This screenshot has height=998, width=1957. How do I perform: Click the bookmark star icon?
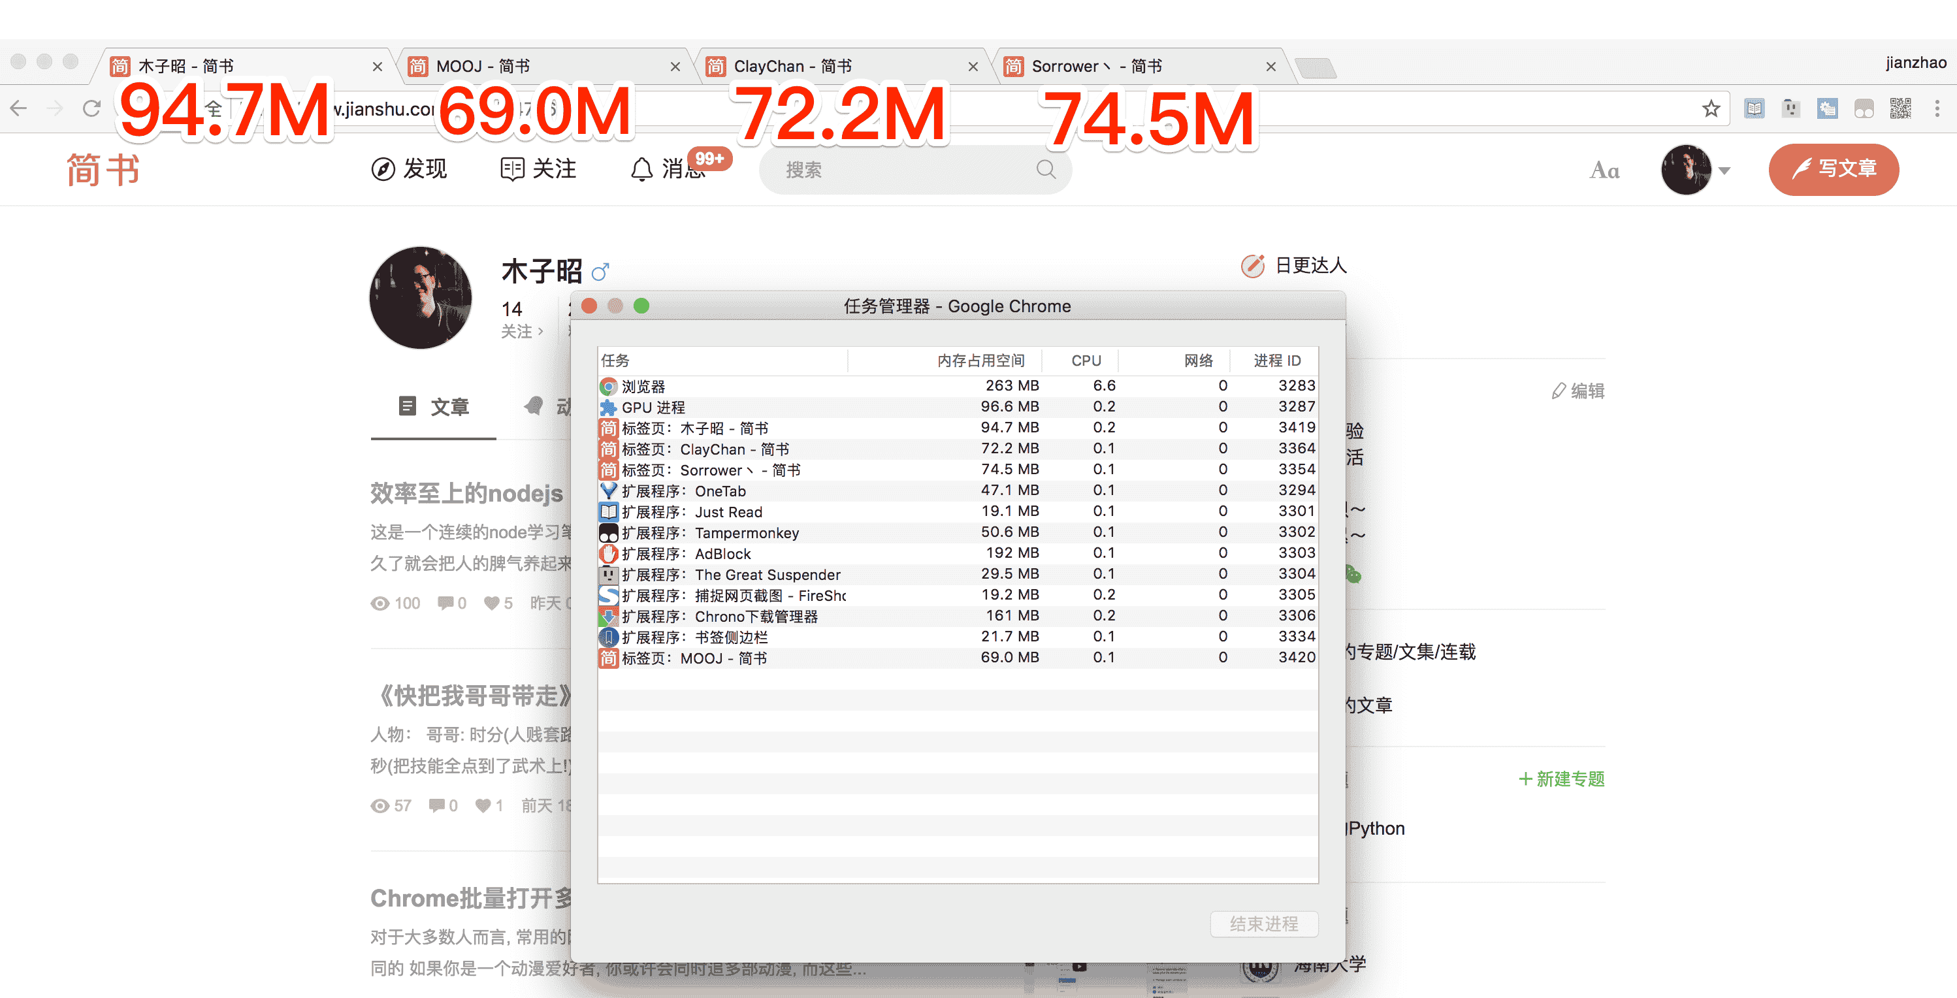click(x=1710, y=108)
